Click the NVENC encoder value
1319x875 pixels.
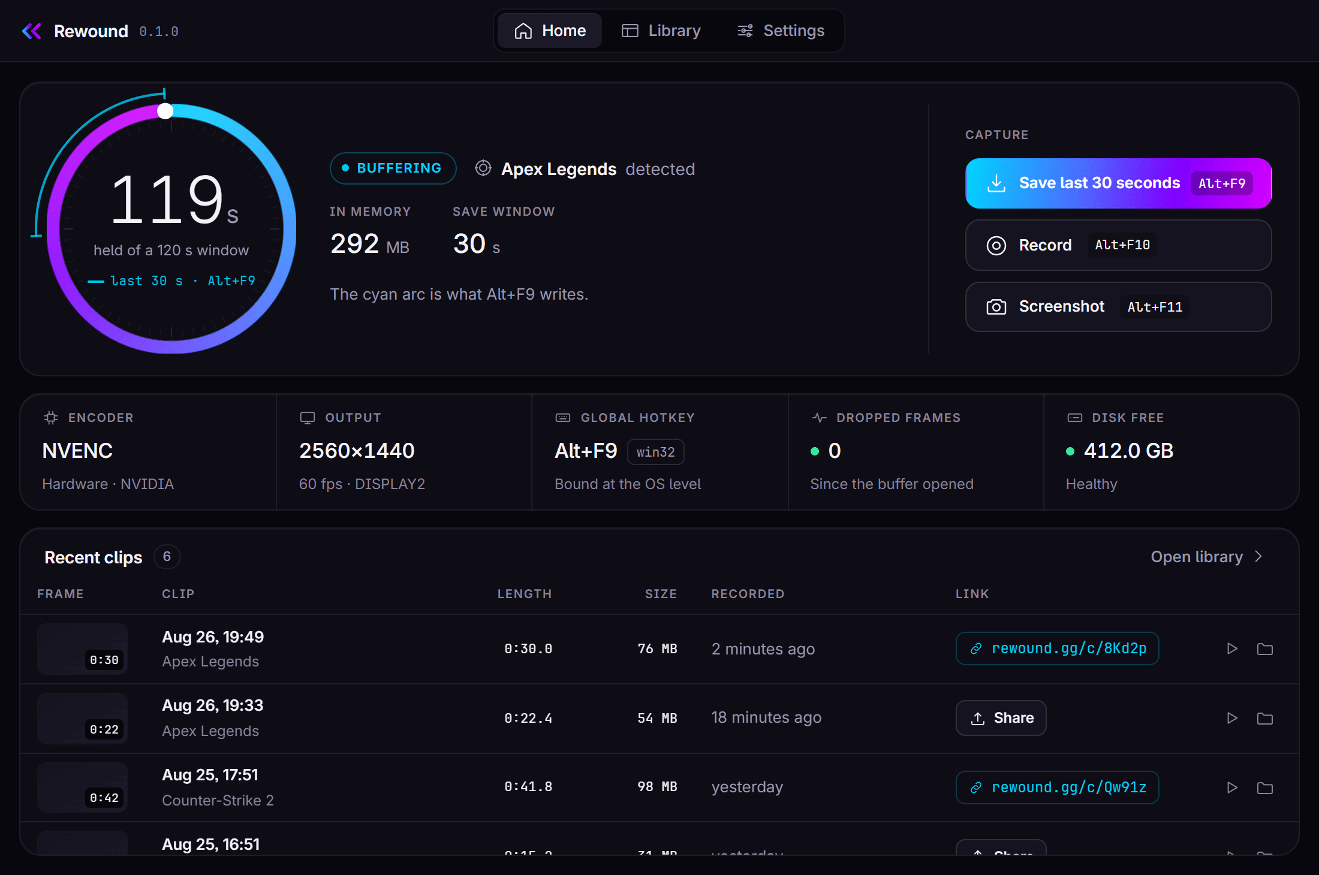pos(77,451)
